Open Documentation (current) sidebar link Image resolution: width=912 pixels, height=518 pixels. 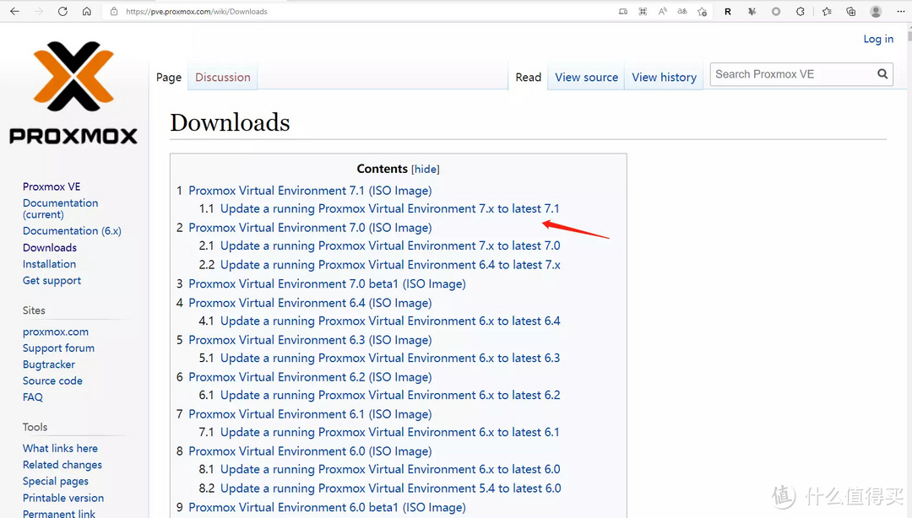(61, 208)
